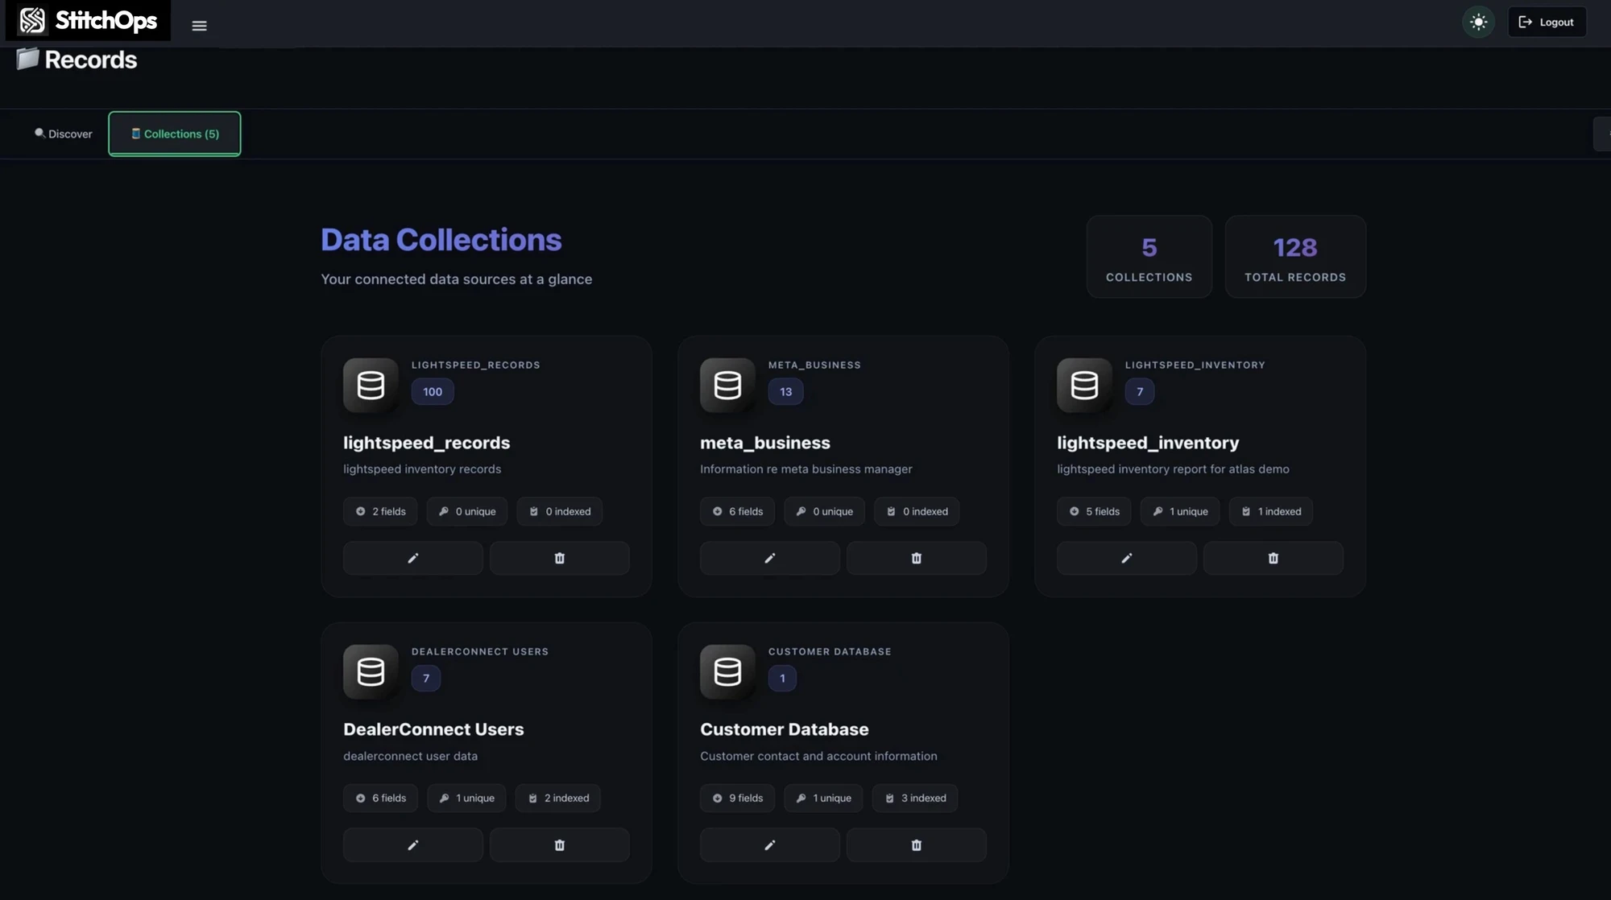Edit the DealerConnect Users collection
The width and height of the screenshot is (1611, 900).
click(413, 845)
